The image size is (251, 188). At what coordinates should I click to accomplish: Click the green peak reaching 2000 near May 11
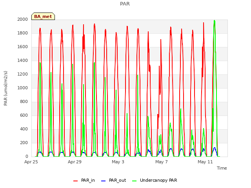click(x=215, y=21)
